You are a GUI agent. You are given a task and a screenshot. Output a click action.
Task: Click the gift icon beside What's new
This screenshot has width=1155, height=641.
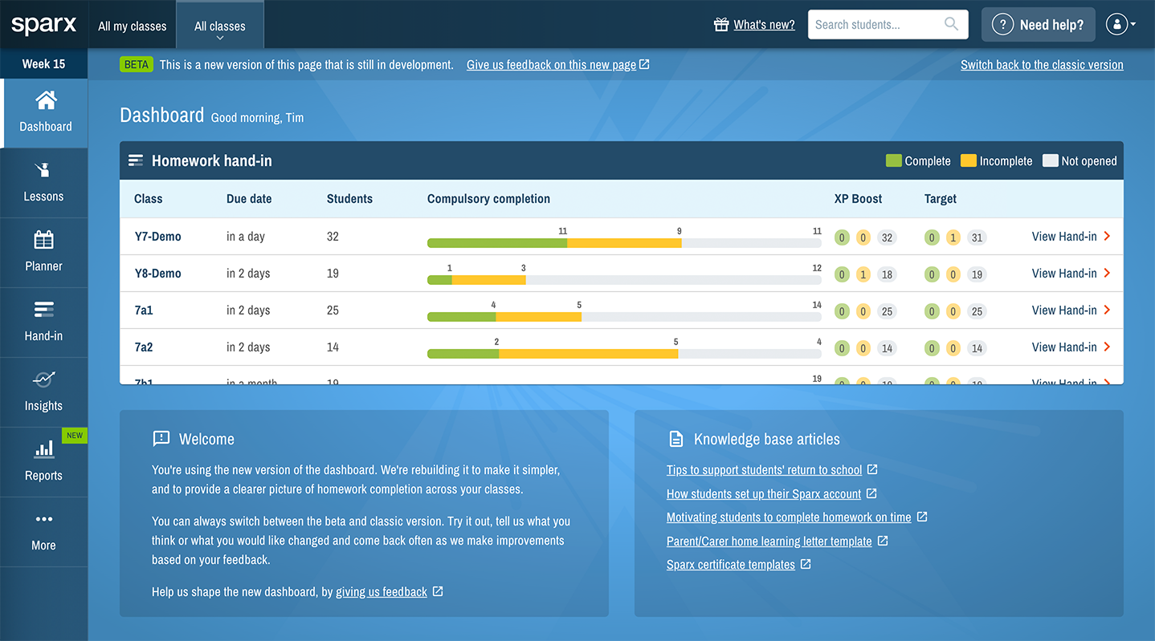tap(721, 24)
